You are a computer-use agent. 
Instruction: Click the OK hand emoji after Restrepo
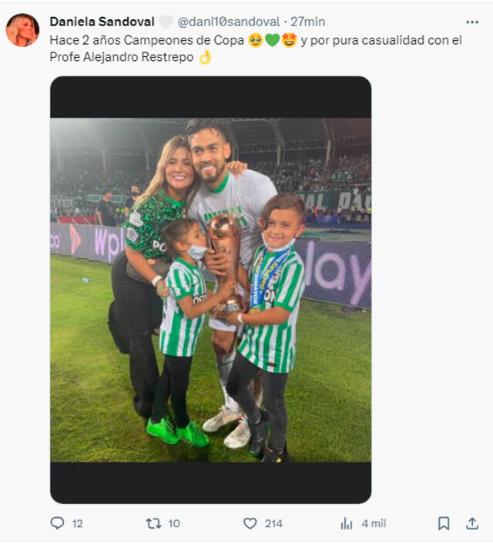pos(205,57)
